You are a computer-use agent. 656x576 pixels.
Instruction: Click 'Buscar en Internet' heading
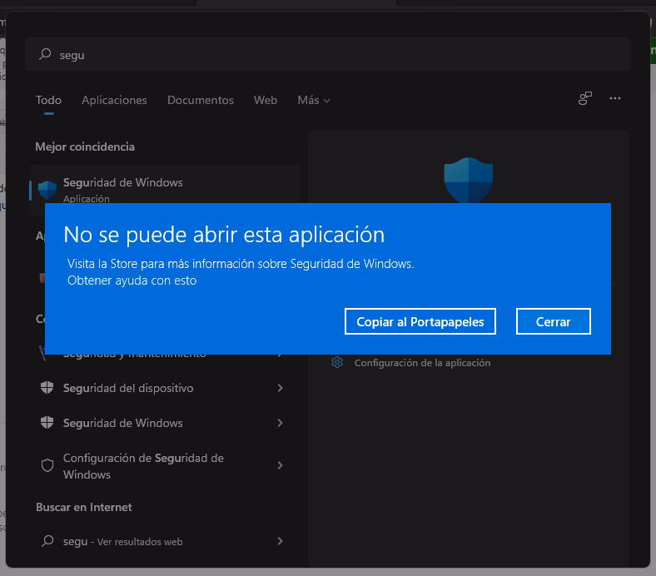(84, 507)
